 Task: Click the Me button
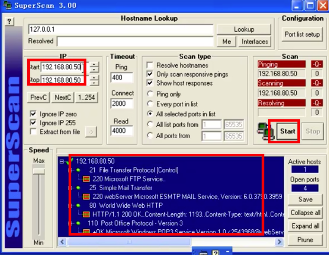click(x=227, y=41)
